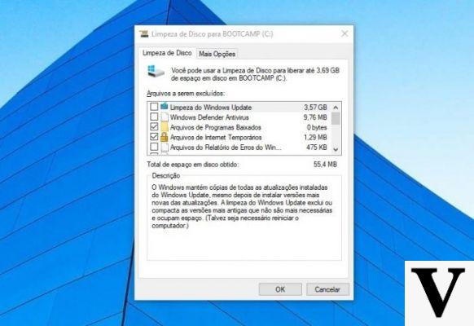Click the 475 KB size value

coord(317,148)
